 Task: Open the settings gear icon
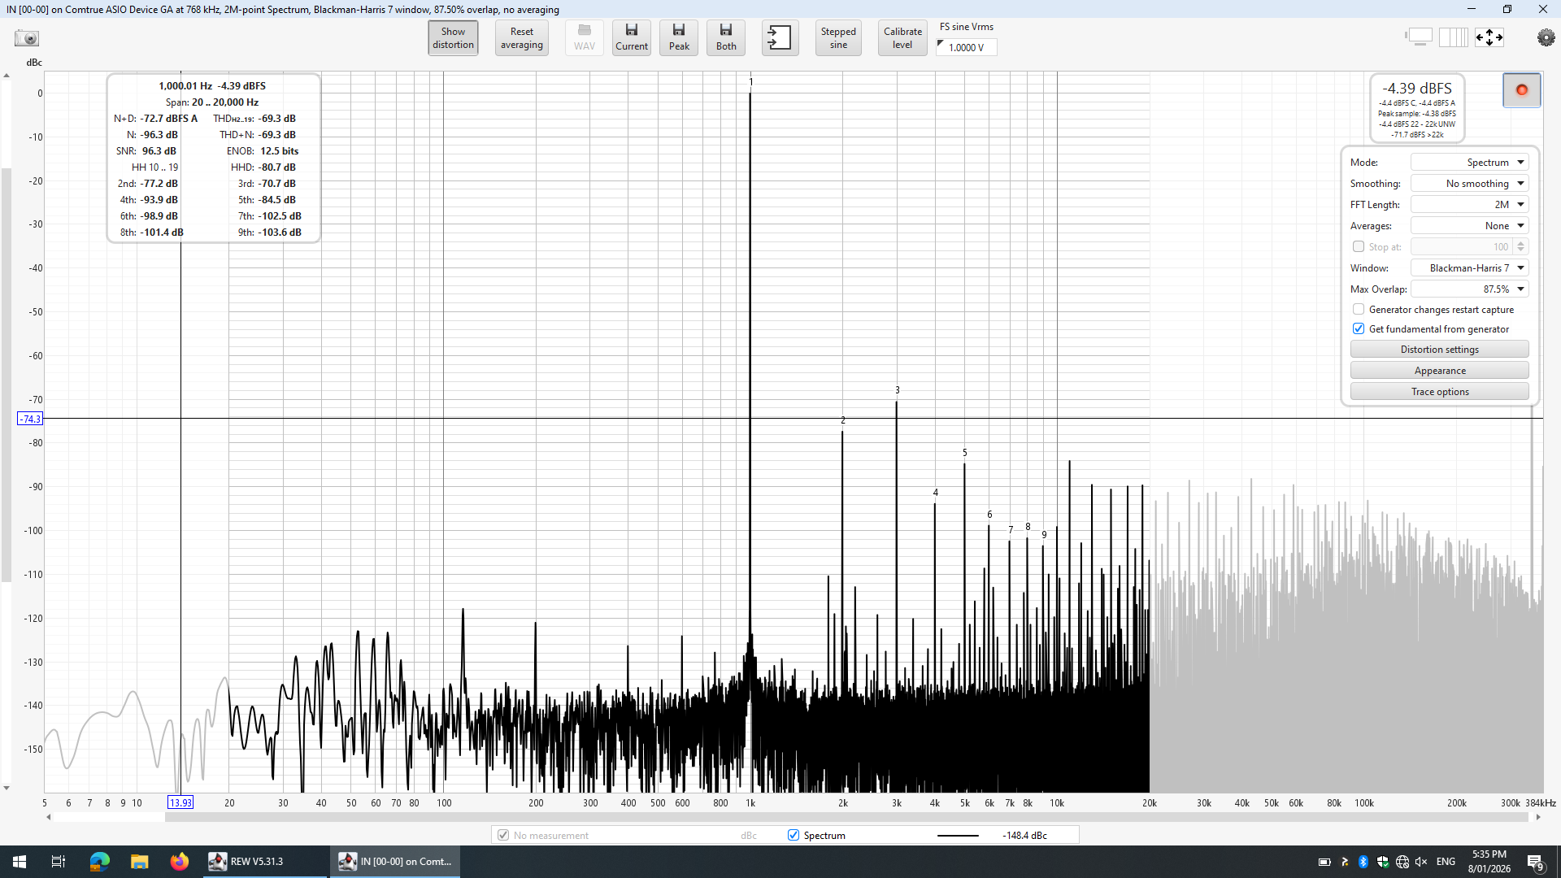pyautogui.click(x=1546, y=37)
